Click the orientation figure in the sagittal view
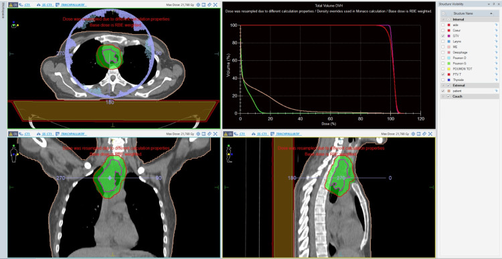The width and height of the screenshot is (502, 259). [x=229, y=154]
